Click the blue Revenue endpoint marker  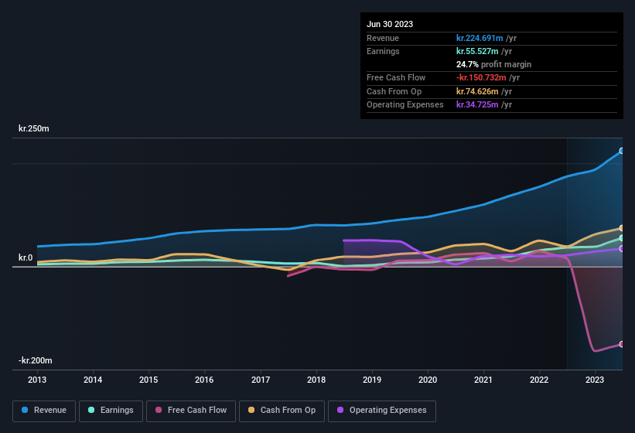pos(622,151)
